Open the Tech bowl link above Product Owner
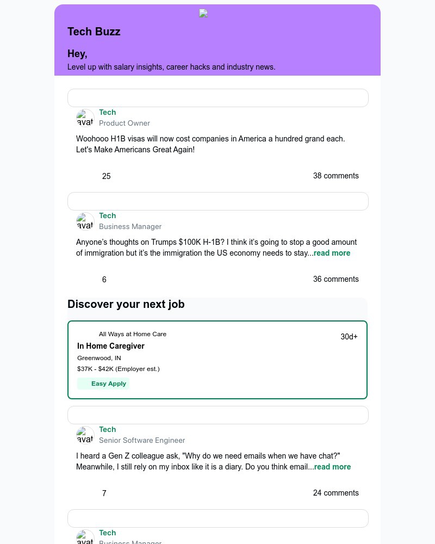 107,112
